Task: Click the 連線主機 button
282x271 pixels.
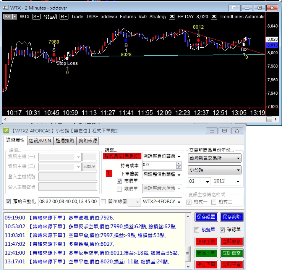Action: [x=206, y=242]
